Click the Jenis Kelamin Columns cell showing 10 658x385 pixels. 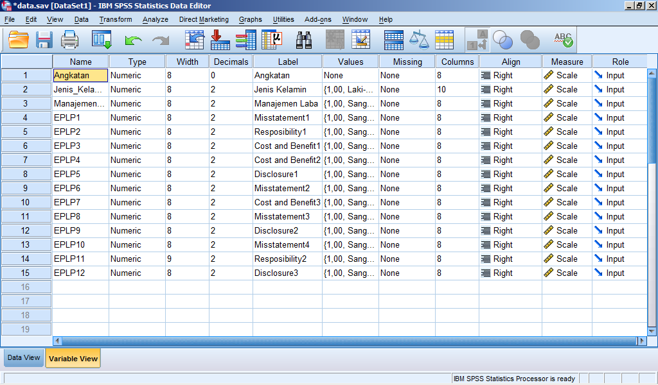tap(457, 90)
